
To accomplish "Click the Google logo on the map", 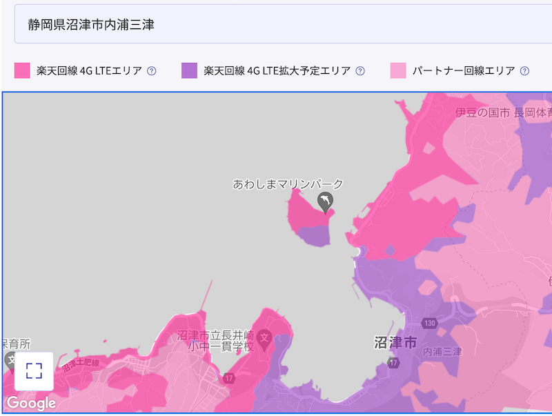I will [x=31, y=403].
